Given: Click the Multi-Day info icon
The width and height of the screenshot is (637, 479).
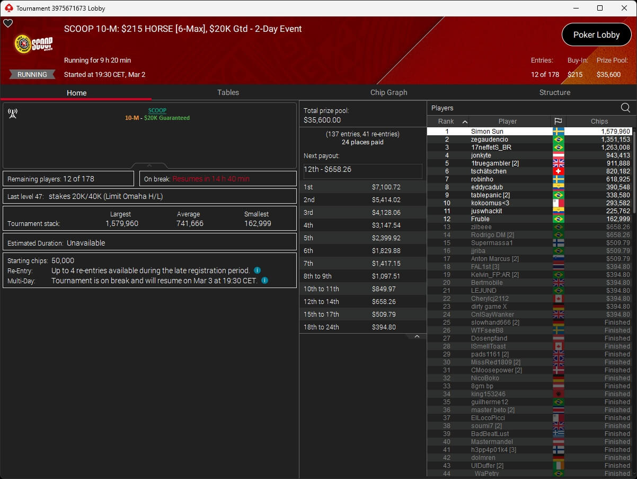Looking at the screenshot, I should 264,281.
